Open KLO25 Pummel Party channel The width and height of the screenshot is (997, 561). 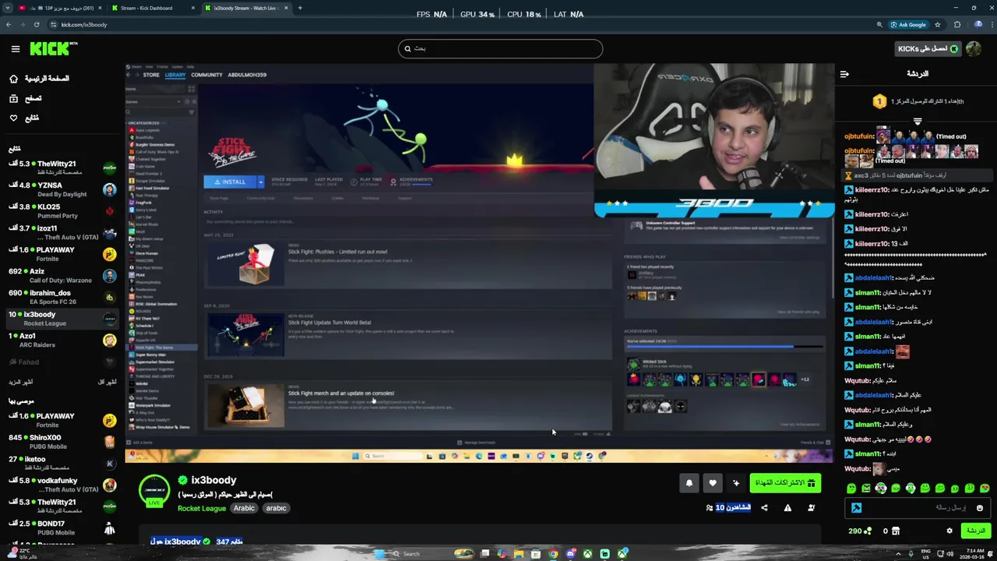[61, 211]
